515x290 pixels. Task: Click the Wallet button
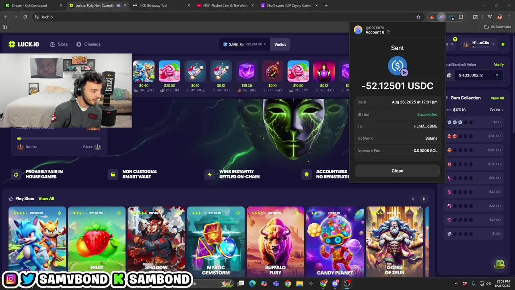(x=280, y=44)
